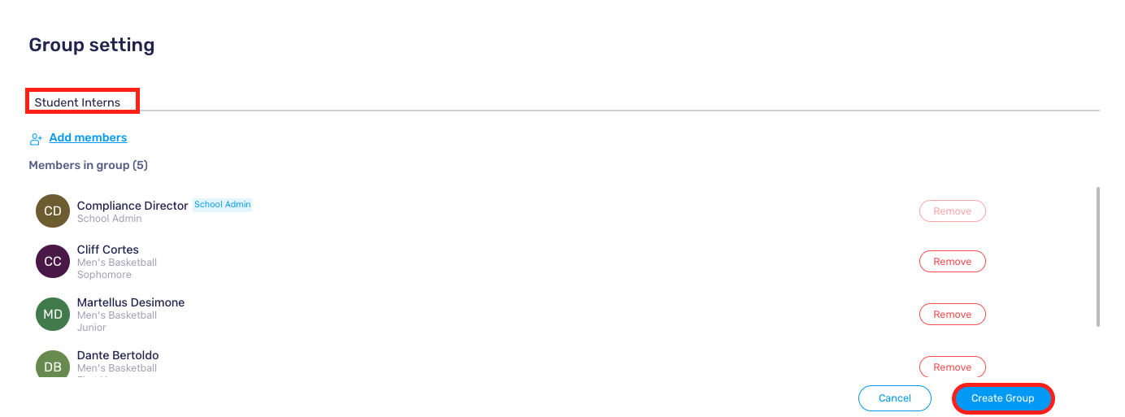
Task: Click the disabled Remove button for Compliance Director
Action: [x=952, y=211]
